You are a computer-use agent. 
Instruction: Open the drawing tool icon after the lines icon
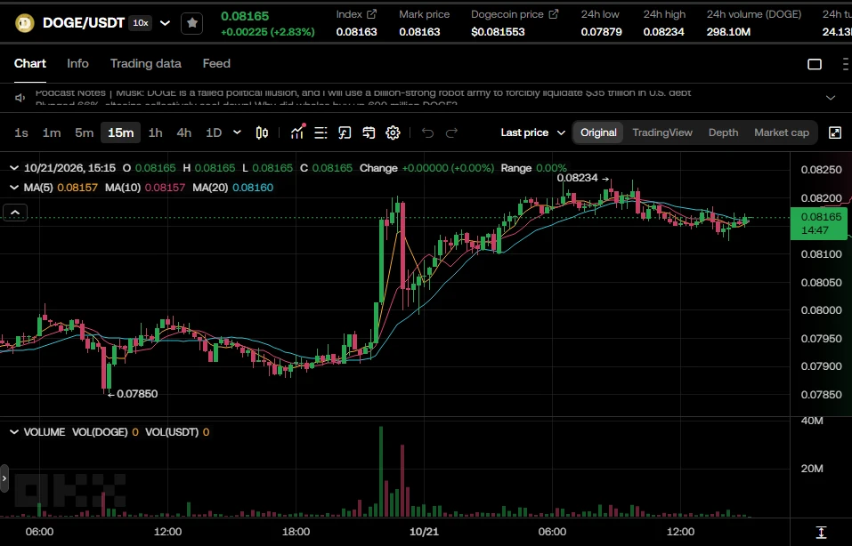click(x=345, y=132)
